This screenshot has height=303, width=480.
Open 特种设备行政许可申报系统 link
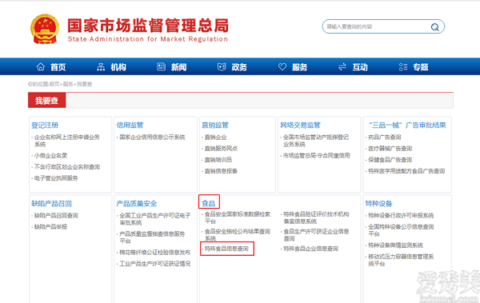(x=401, y=216)
